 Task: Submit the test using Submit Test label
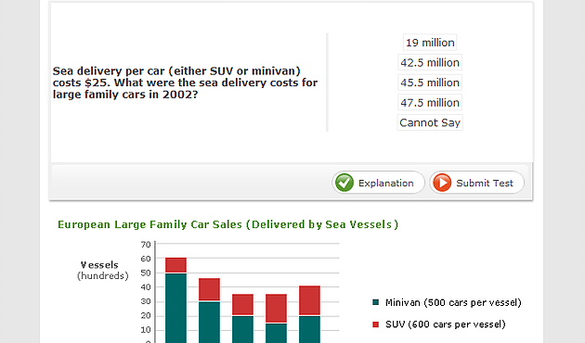tap(485, 184)
